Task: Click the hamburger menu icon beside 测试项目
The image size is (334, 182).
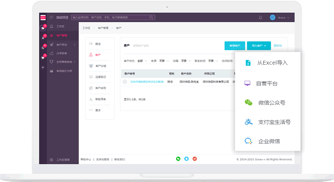Action: (52, 17)
